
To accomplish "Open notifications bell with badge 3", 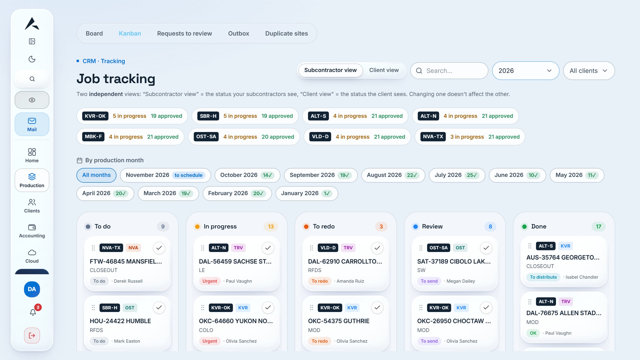I will [x=33, y=312].
